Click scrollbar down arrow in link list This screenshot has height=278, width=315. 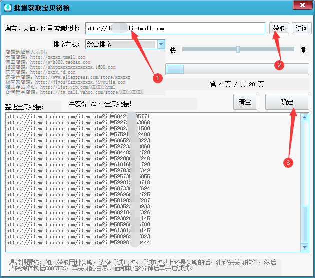[x=304, y=247]
